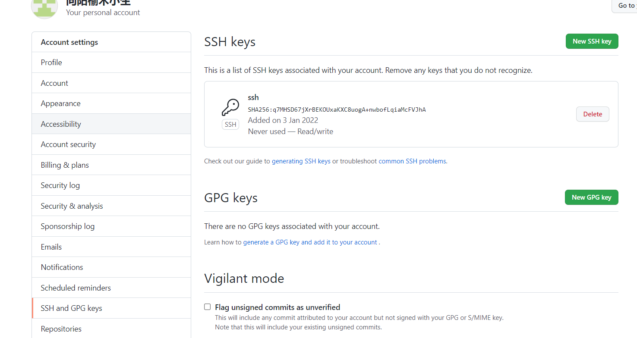Click the SSH badge label
The image size is (637, 338).
pyautogui.click(x=230, y=125)
